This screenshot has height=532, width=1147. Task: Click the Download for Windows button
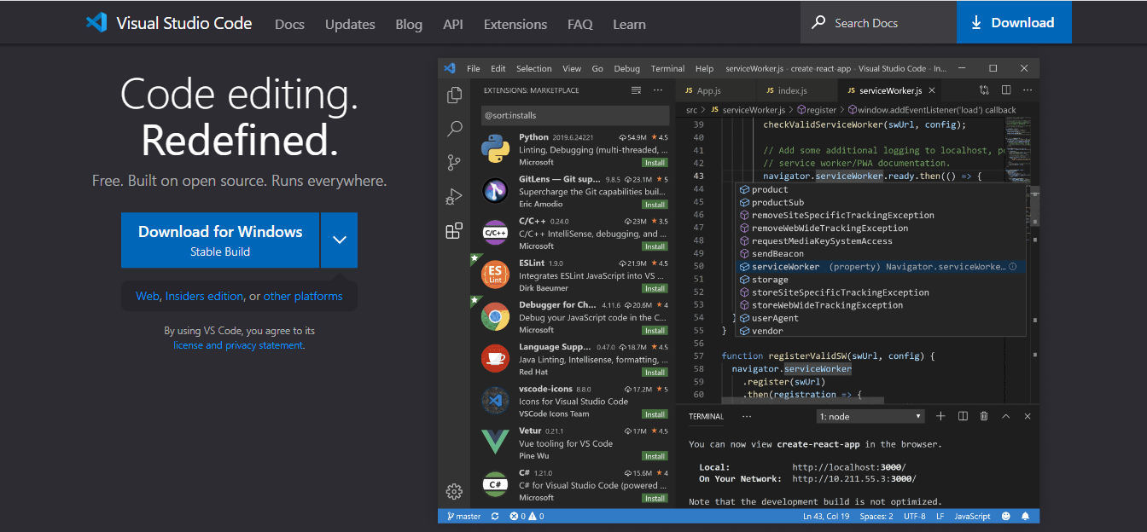(x=220, y=240)
